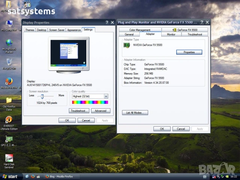240x180 pixels.
Task: Click OK in the adapter dialog
Action: [x=162, y=129]
